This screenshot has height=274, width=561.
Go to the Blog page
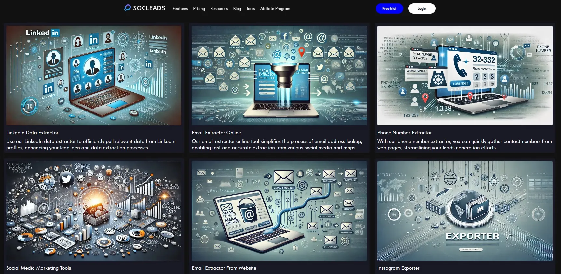point(237,9)
